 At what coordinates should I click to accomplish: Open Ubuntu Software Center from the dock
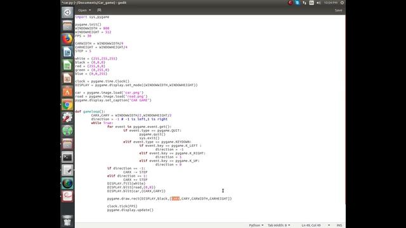click(67, 91)
